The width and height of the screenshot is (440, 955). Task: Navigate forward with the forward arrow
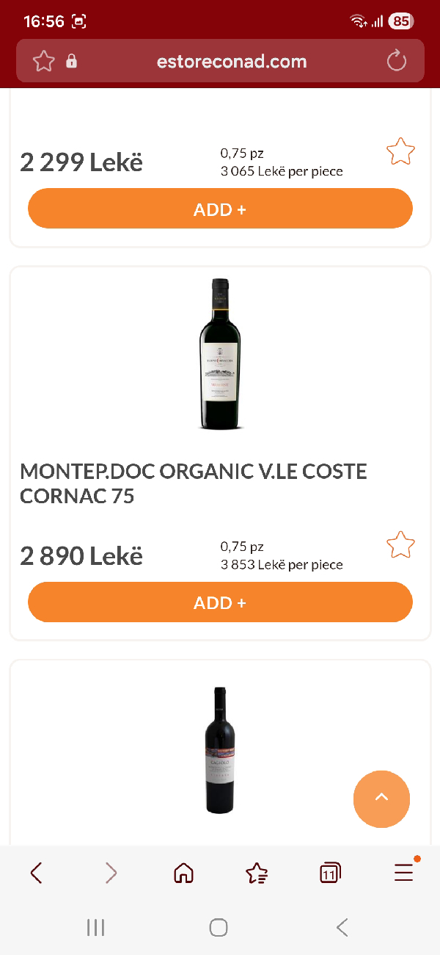pos(110,873)
